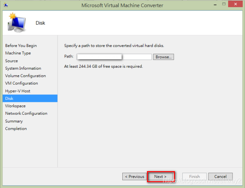Maximize the Virtual Machine Converter window
This screenshot has width=245, height=188.
click(224, 4)
